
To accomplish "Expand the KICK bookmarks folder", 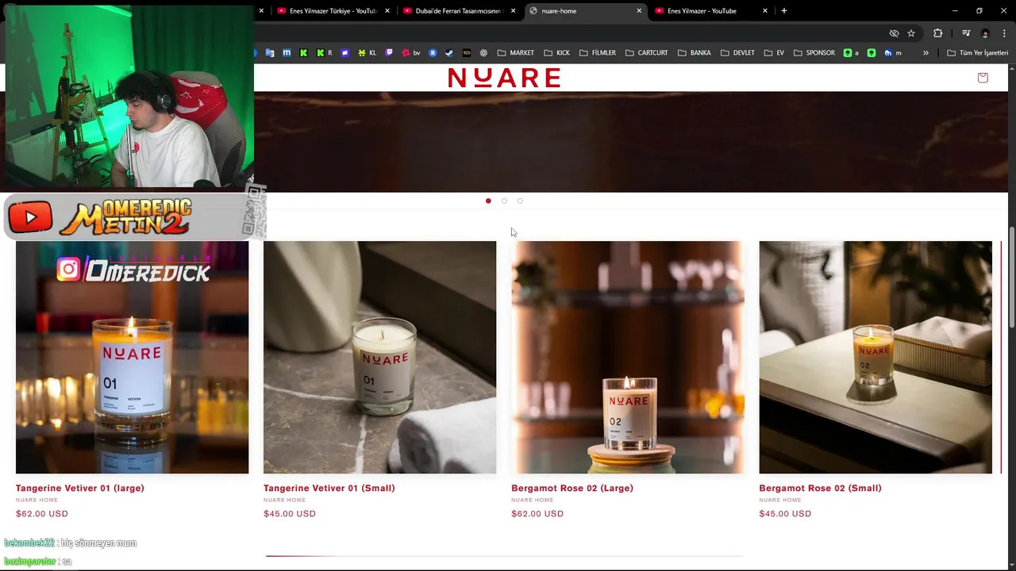I will [x=556, y=52].
